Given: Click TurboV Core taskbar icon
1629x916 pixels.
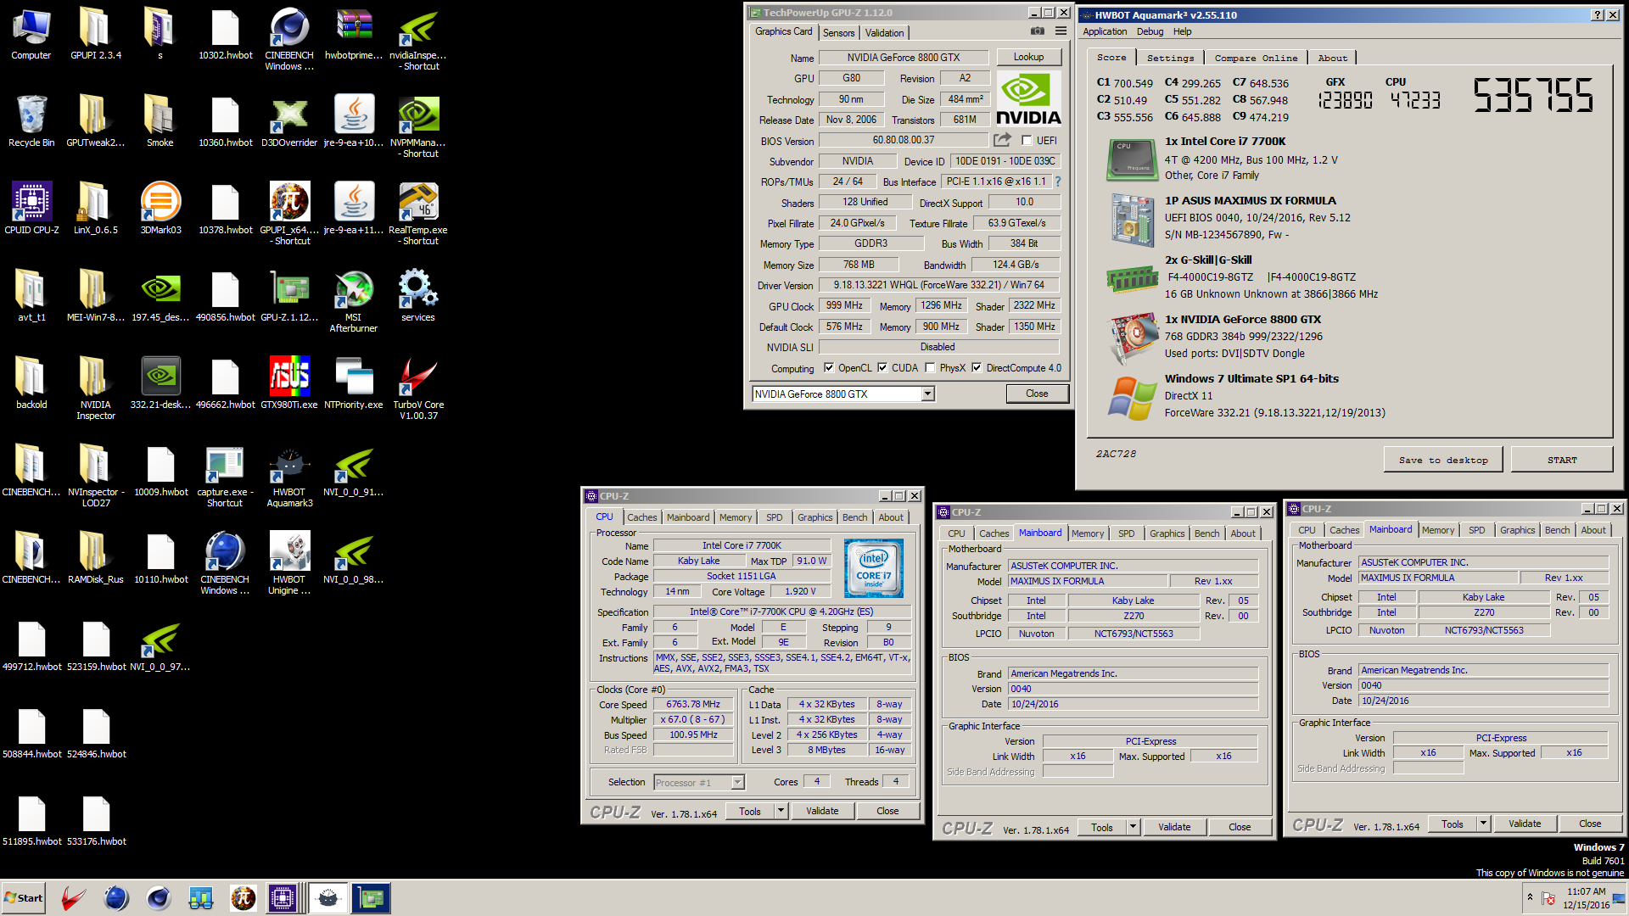Looking at the screenshot, I should click(74, 898).
